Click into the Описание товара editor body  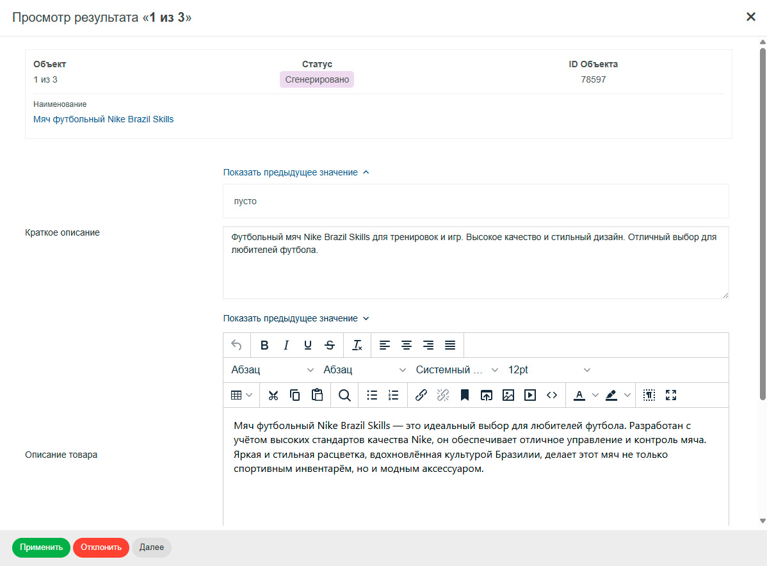click(x=476, y=467)
